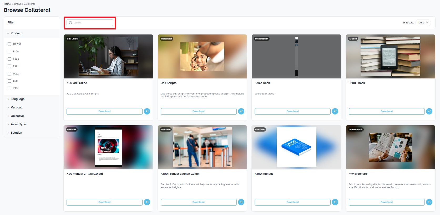Click sparkle icon on F200 Product Launch Guide
This screenshot has height=215, width=440.
click(241, 202)
